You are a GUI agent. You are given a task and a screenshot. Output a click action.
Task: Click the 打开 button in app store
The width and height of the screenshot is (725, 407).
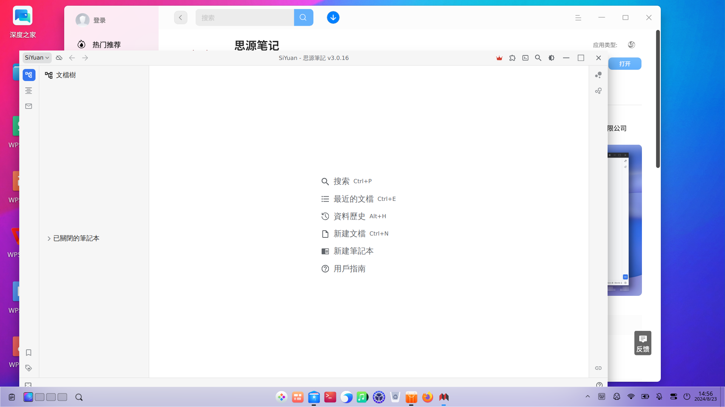(625, 64)
